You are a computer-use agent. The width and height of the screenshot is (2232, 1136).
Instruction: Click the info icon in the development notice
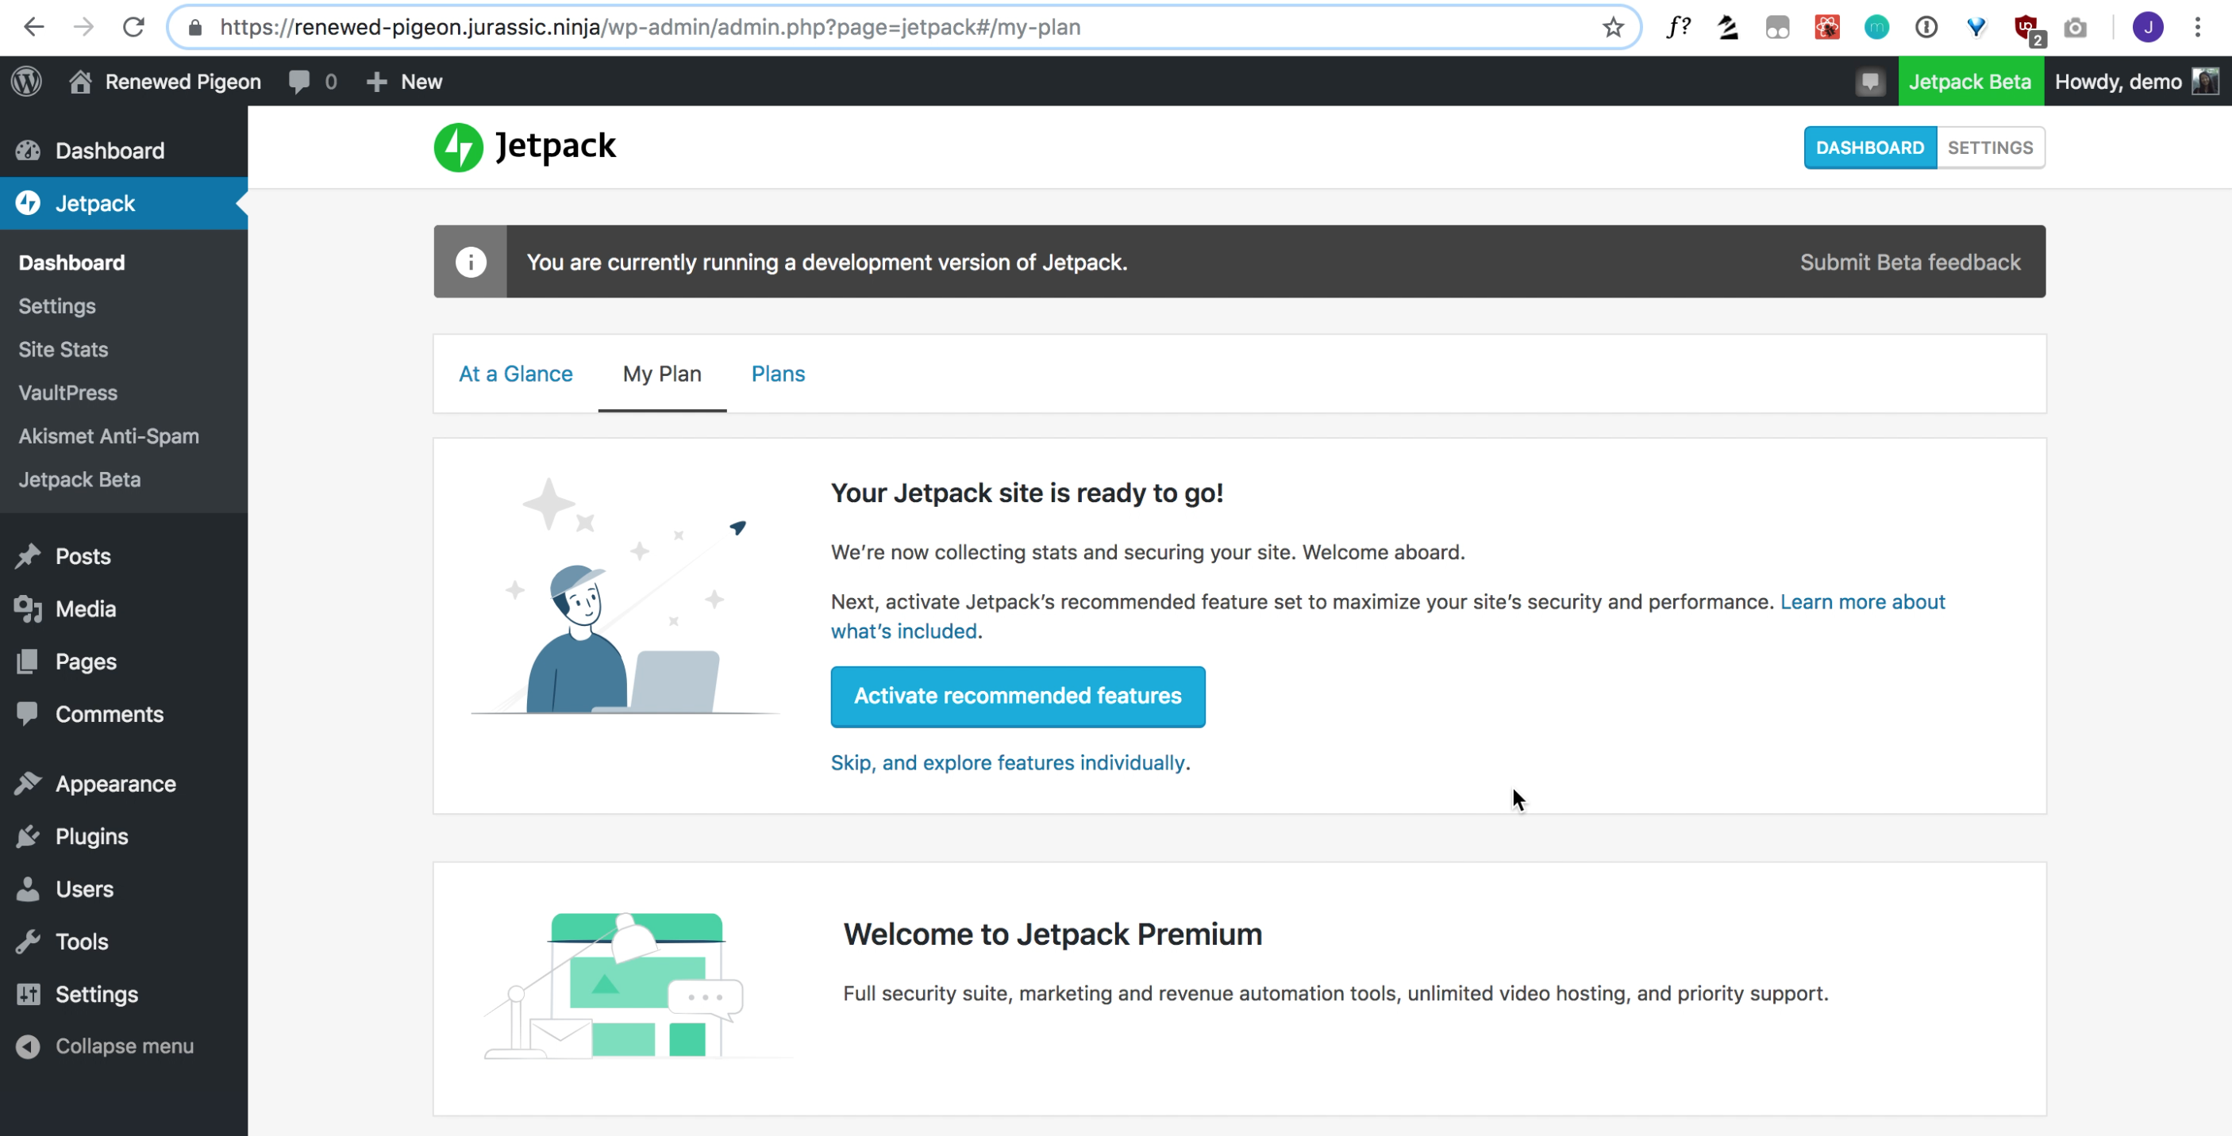coord(471,262)
